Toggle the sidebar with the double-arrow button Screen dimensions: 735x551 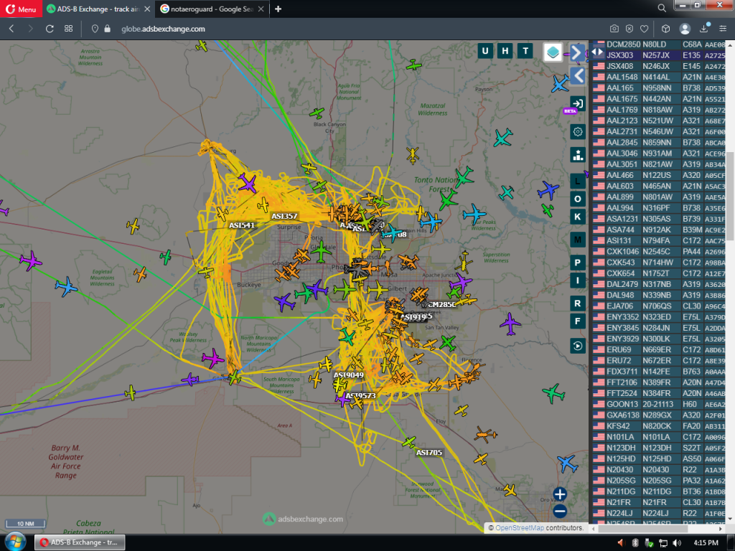click(x=597, y=52)
